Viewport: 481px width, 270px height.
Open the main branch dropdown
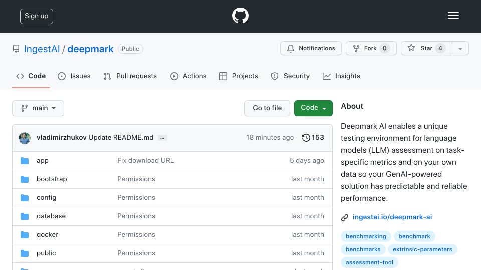pyautogui.click(x=38, y=108)
